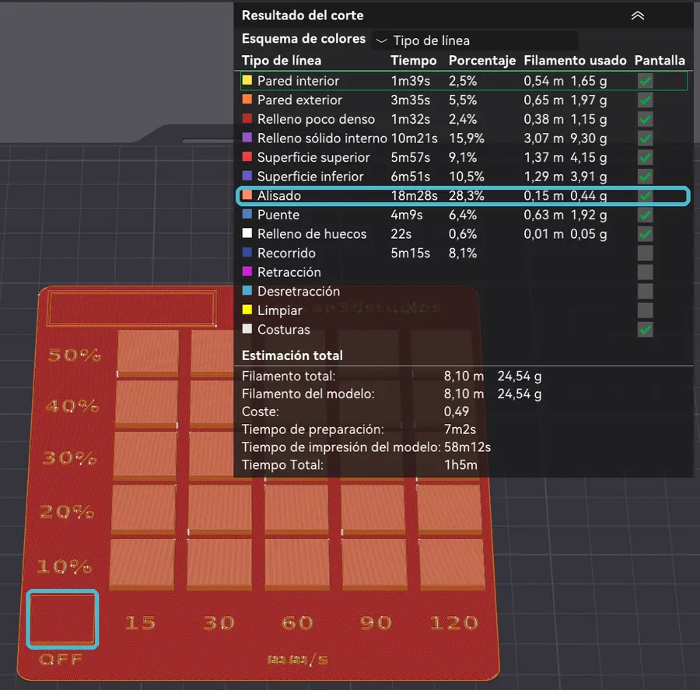Viewport: 700px width, 690px height.
Task: Click the yellow Pared interior color swatch
Action: pyautogui.click(x=247, y=80)
